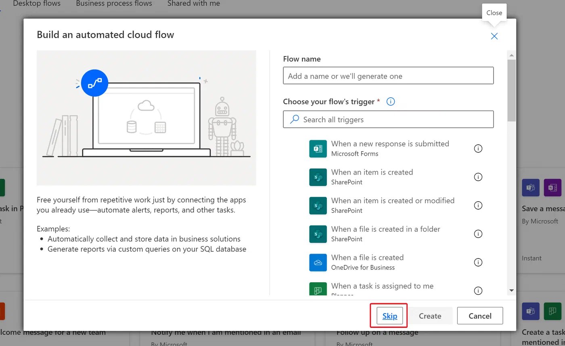Click the 'OneDrive for Business' connector label
This screenshot has width=565, height=346.
pos(363,267)
